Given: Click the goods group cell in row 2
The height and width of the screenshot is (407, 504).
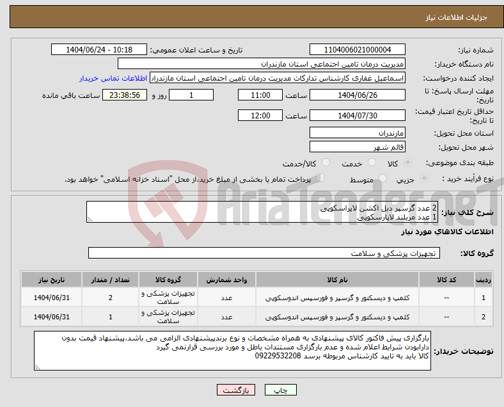Looking at the screenshot, I should click(168, 317).
